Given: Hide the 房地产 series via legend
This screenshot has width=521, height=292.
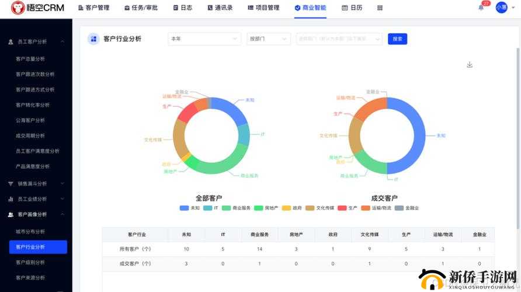Looking at the screenshot, I should pos(259,208).
